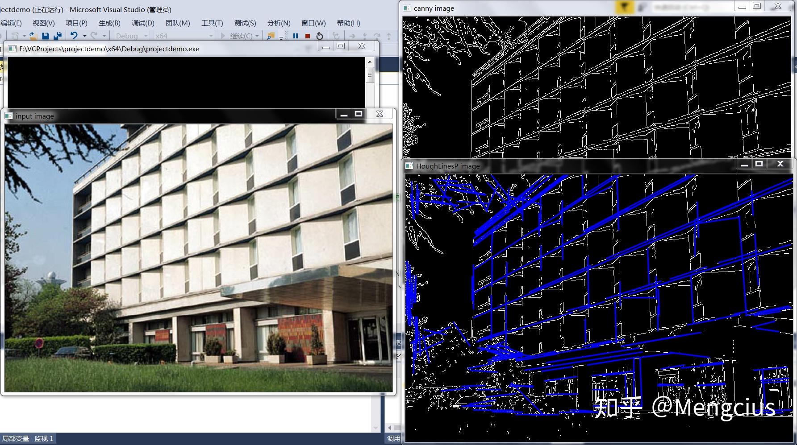Screen dimensions: 797x445
Task: Stop debugging with the red square
Action: (x=308, y=36)
